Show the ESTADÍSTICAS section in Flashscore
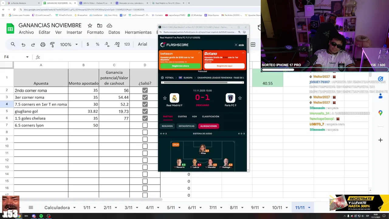Screen dimensions: 389x219 (187, 126)
